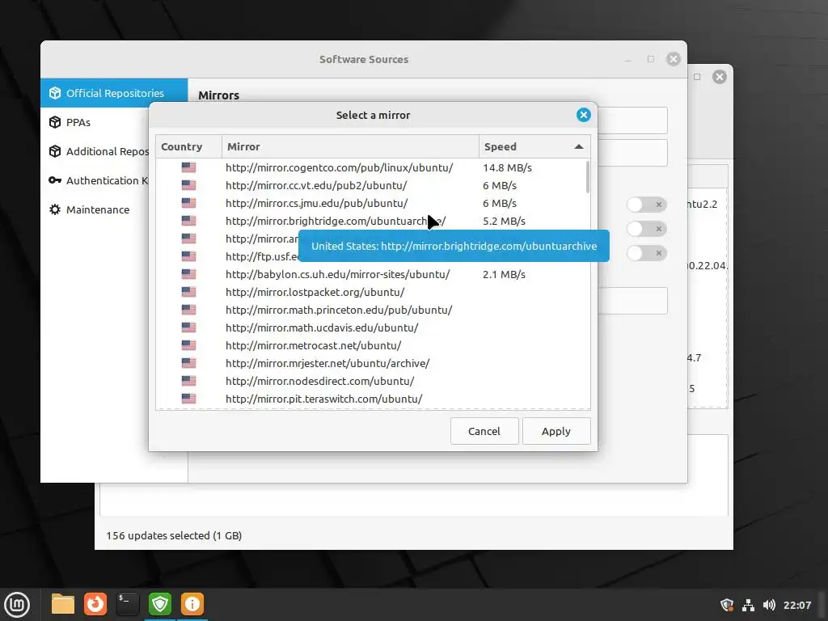Select mirror.cc.vt.edu mirror
The width and height of the screenshot is (828, 621).
(x=373, y=185)
